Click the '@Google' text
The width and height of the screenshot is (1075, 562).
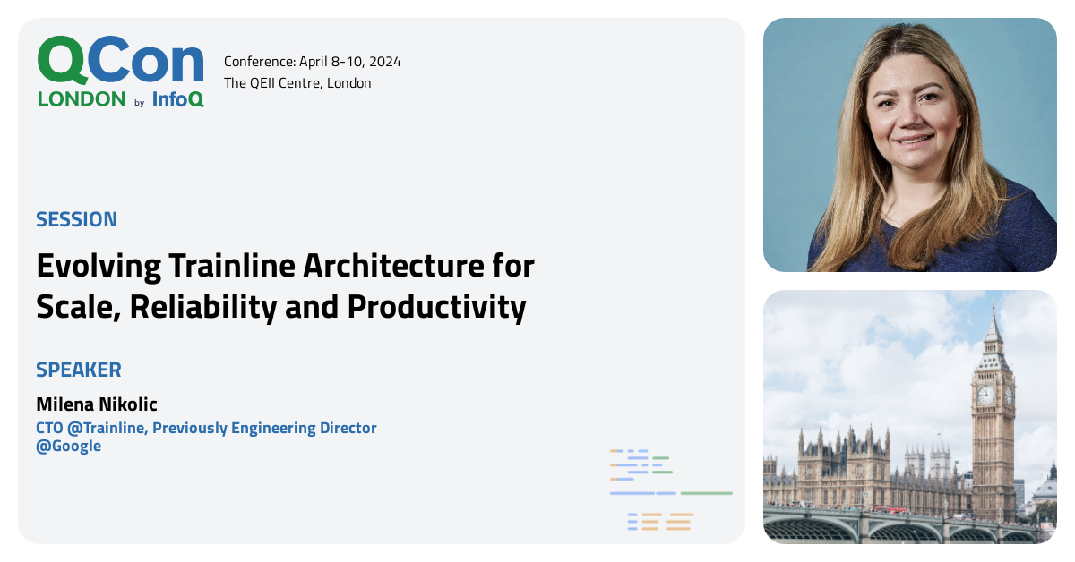point(69,446)
